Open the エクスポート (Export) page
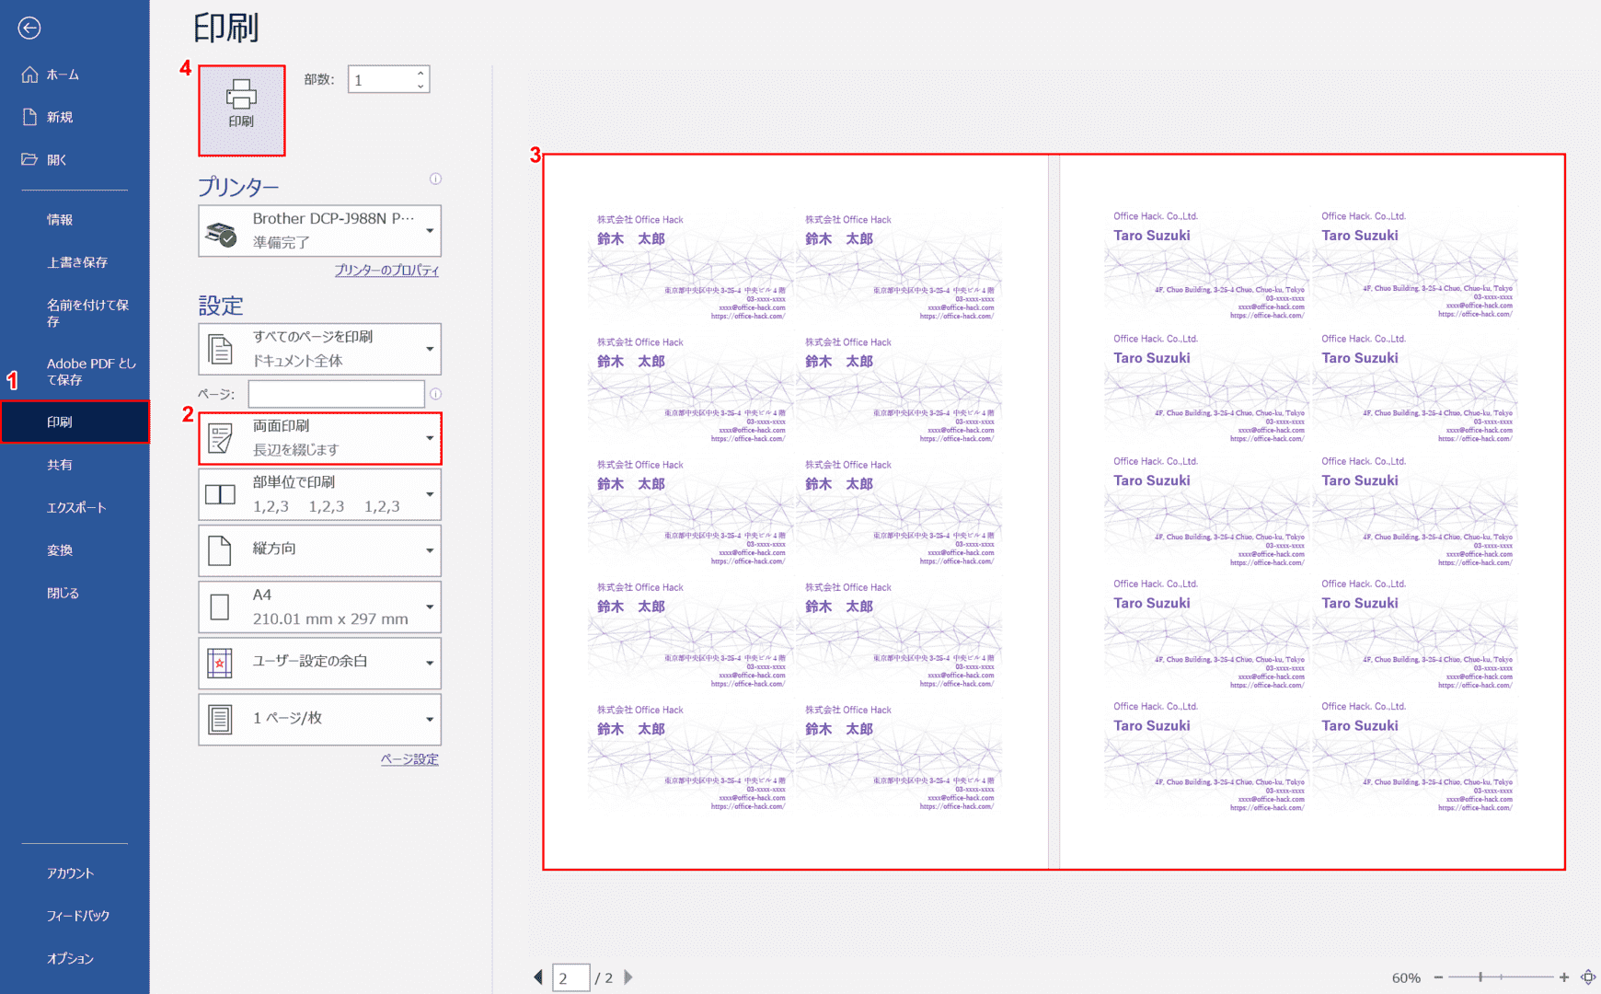The height and width of the screenshot is (994, 1601). (75, 507)
